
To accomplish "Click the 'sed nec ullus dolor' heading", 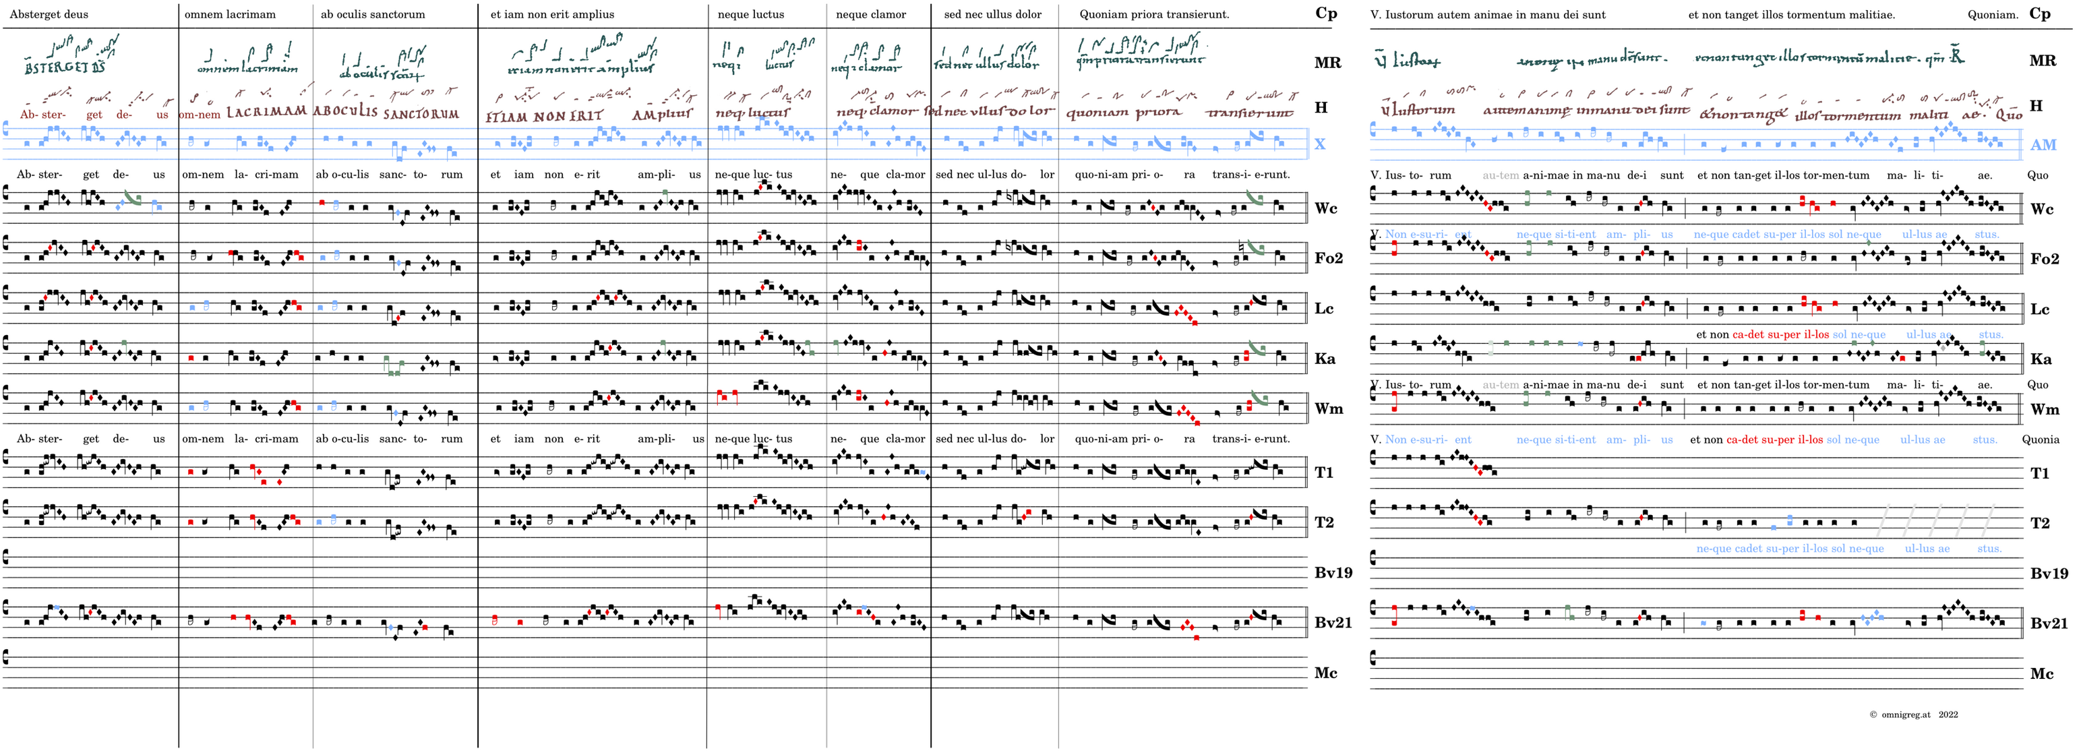I will [992, 15].
